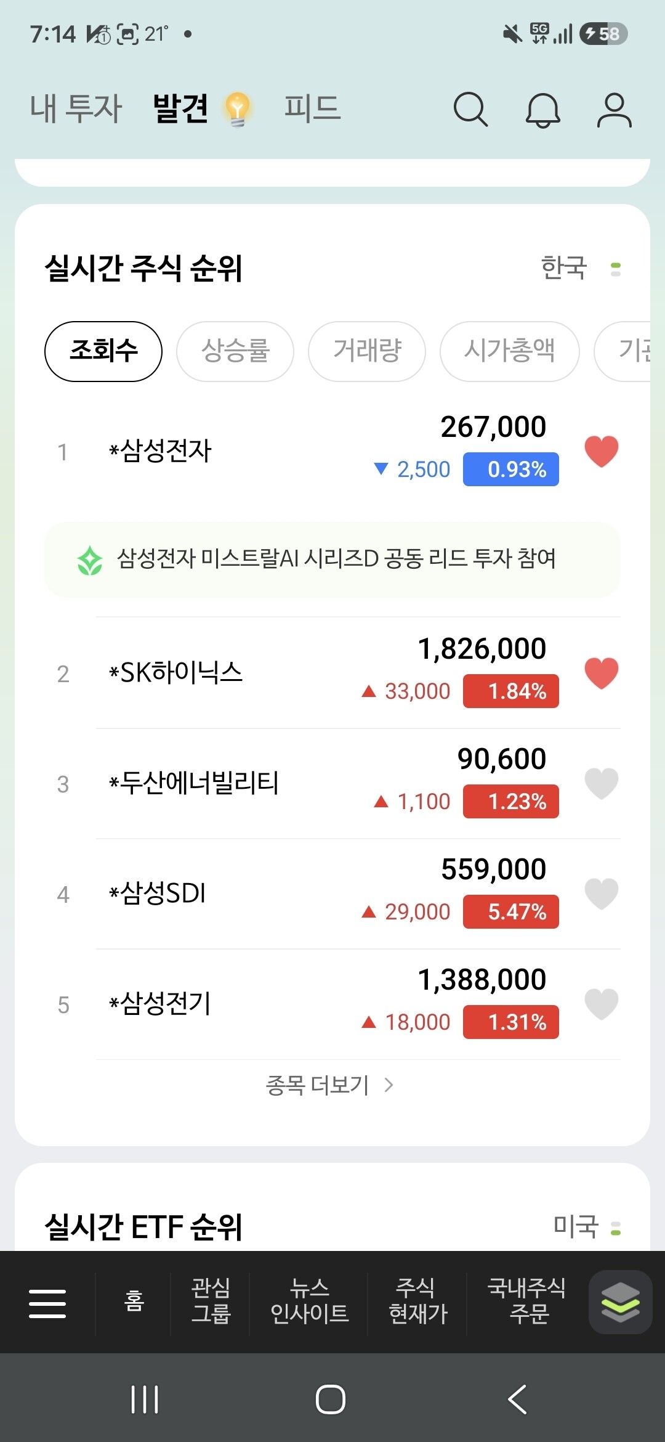Viewport: 665px width, 1442px height.
Task: Tap the Android home navigation button
Action: pyautogui.click(x=331, y=1399)
